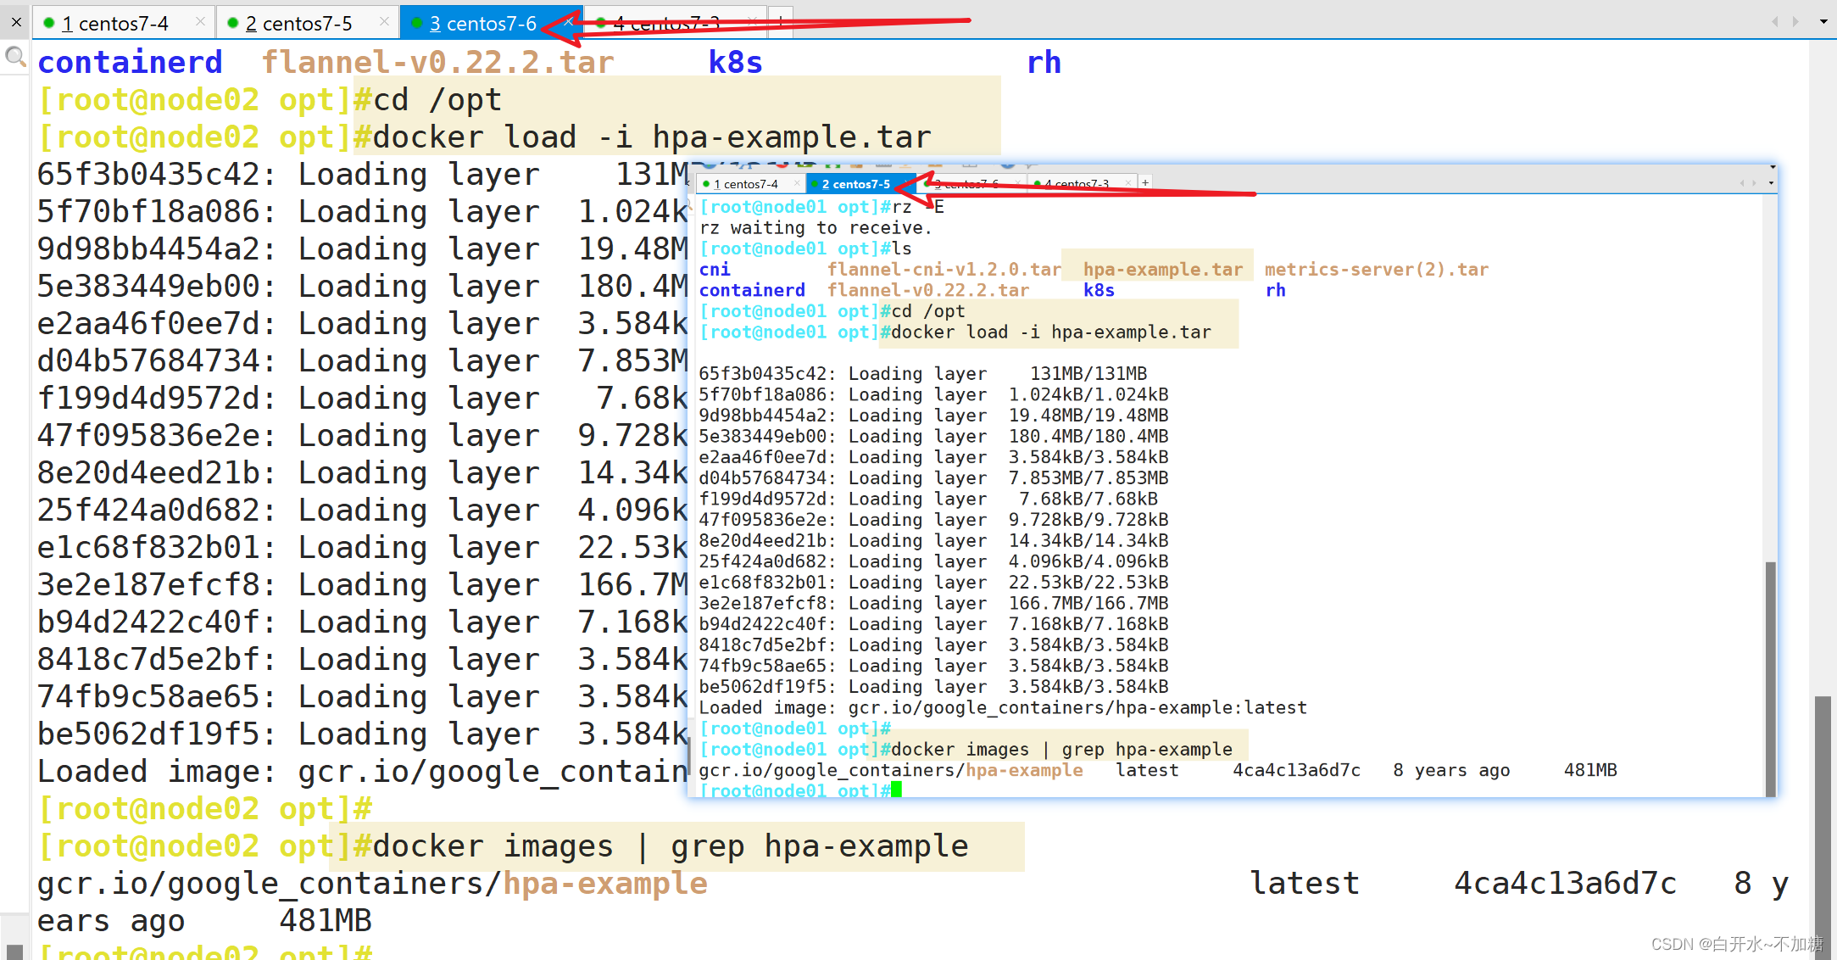Click the green status dot on centos7-5 tab
This screenshot has height=960, width=1837.
(233, 23)
